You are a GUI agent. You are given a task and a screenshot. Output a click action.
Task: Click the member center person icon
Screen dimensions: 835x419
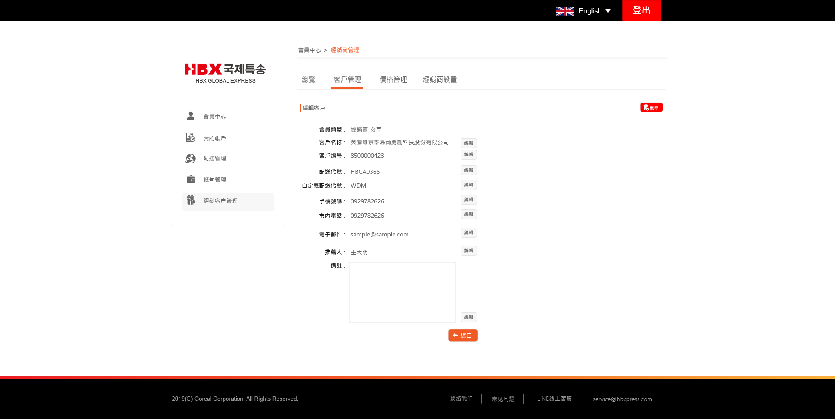tap(190, 116)
